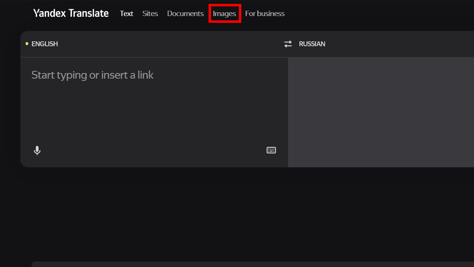This screenshot has height=267, width=474.
Task: Open the For business link
Action: point(265,14)
